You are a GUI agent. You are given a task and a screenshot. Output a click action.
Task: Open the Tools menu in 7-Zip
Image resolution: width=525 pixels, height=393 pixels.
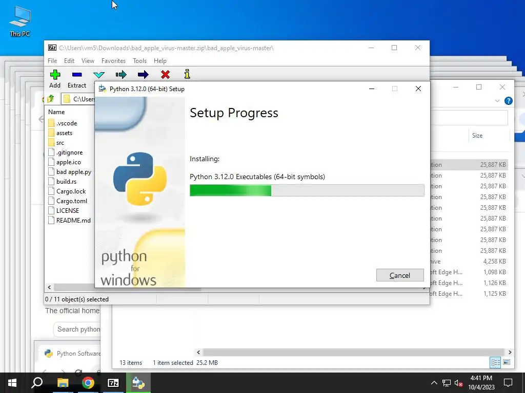click(x=139, y=61)
